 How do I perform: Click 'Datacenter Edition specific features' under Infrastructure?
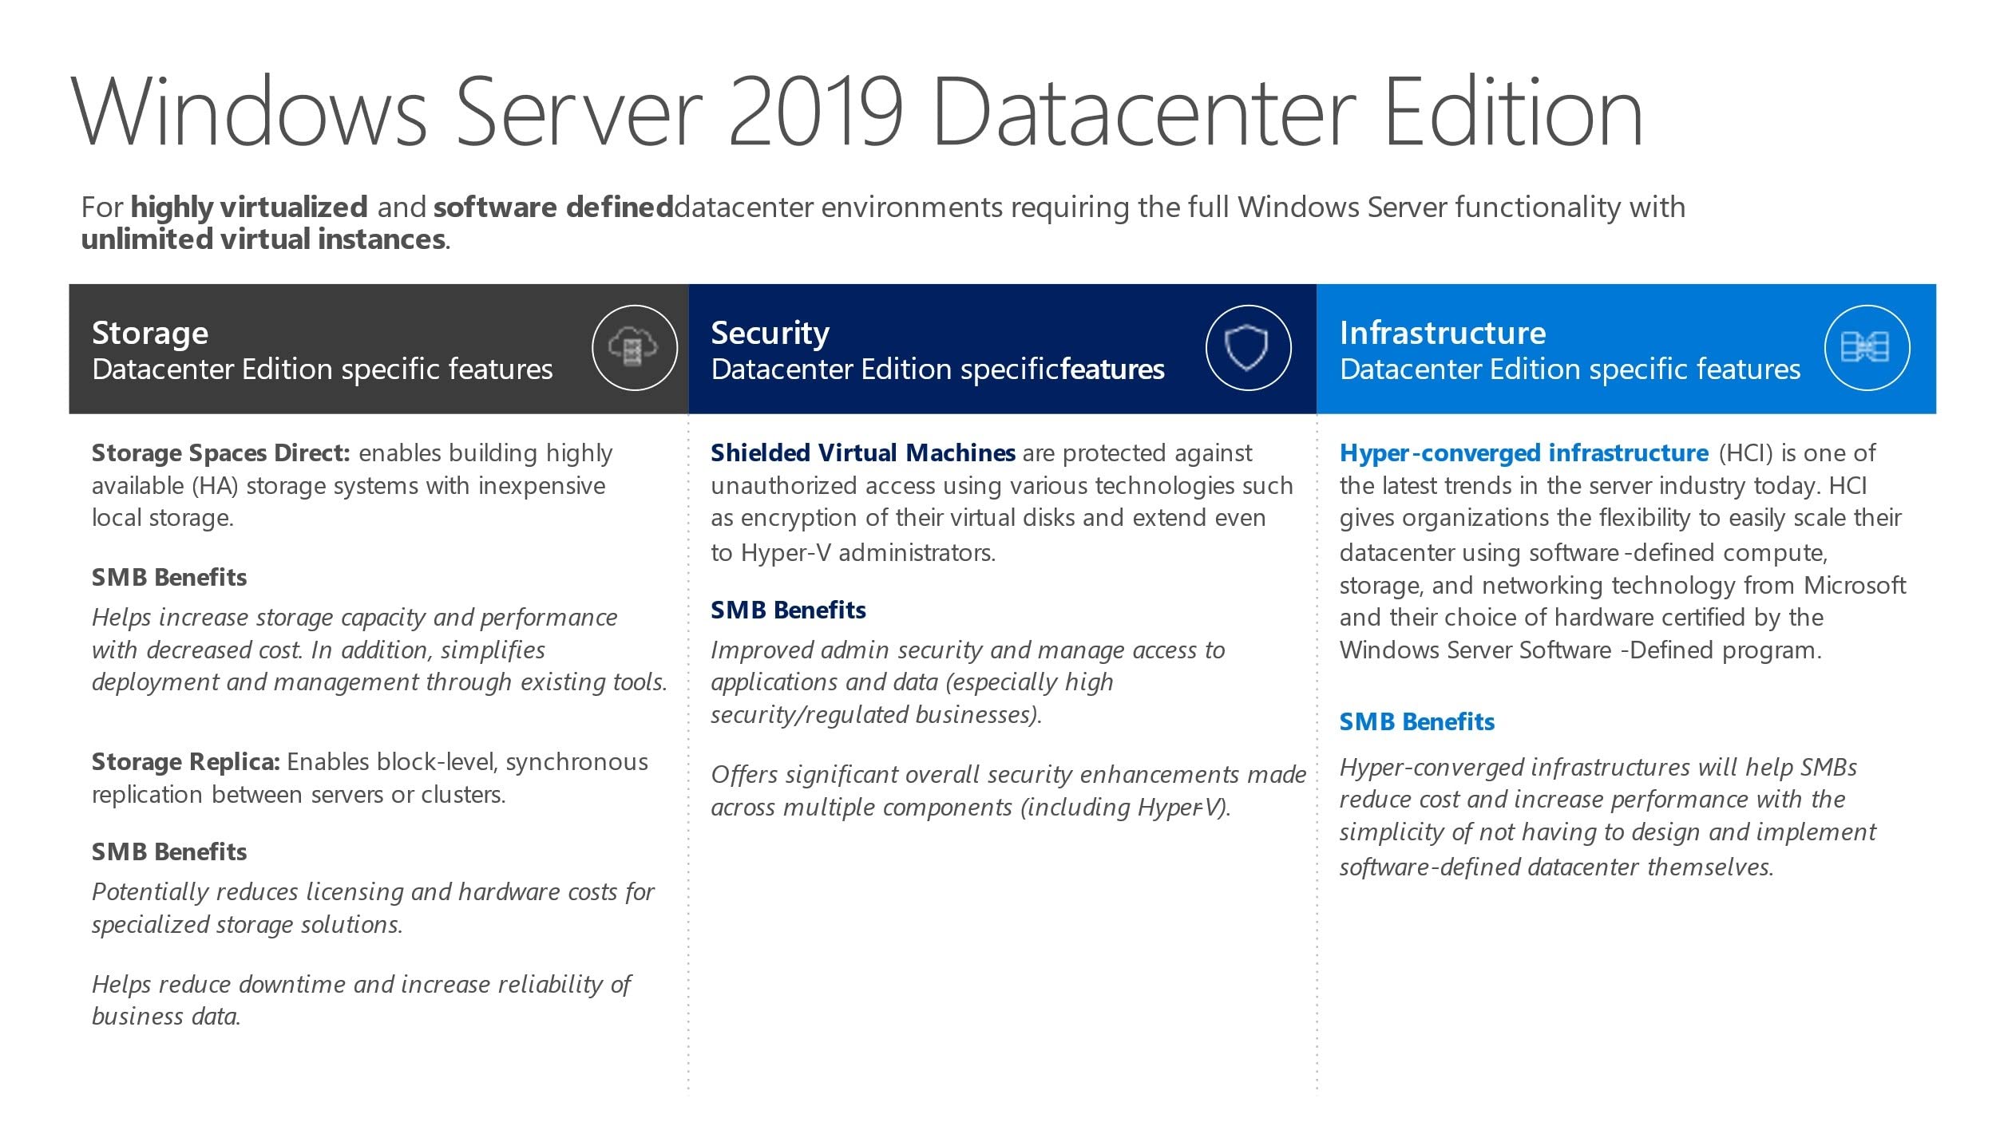click(1570, 369)
